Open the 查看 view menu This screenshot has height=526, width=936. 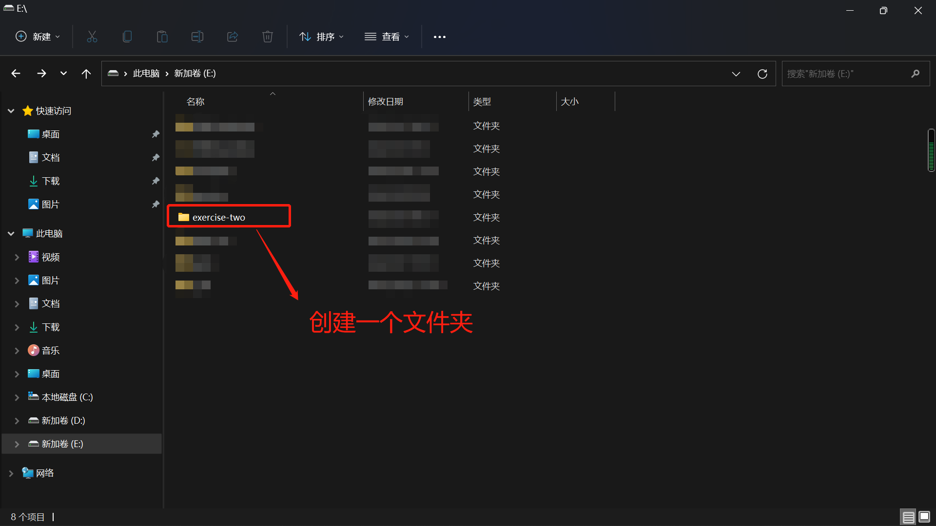tap(387, 37)
